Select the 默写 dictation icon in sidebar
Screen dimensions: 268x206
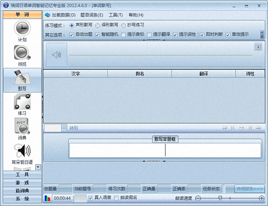[x=21, y=79]
